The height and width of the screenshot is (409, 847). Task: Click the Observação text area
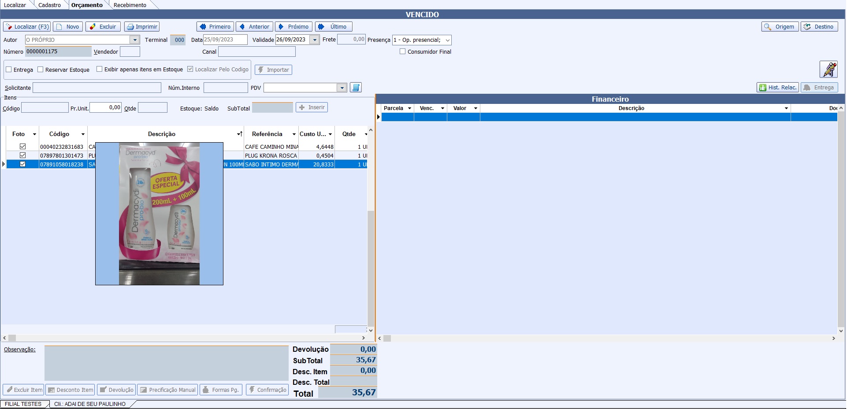(x=166, y=363)
